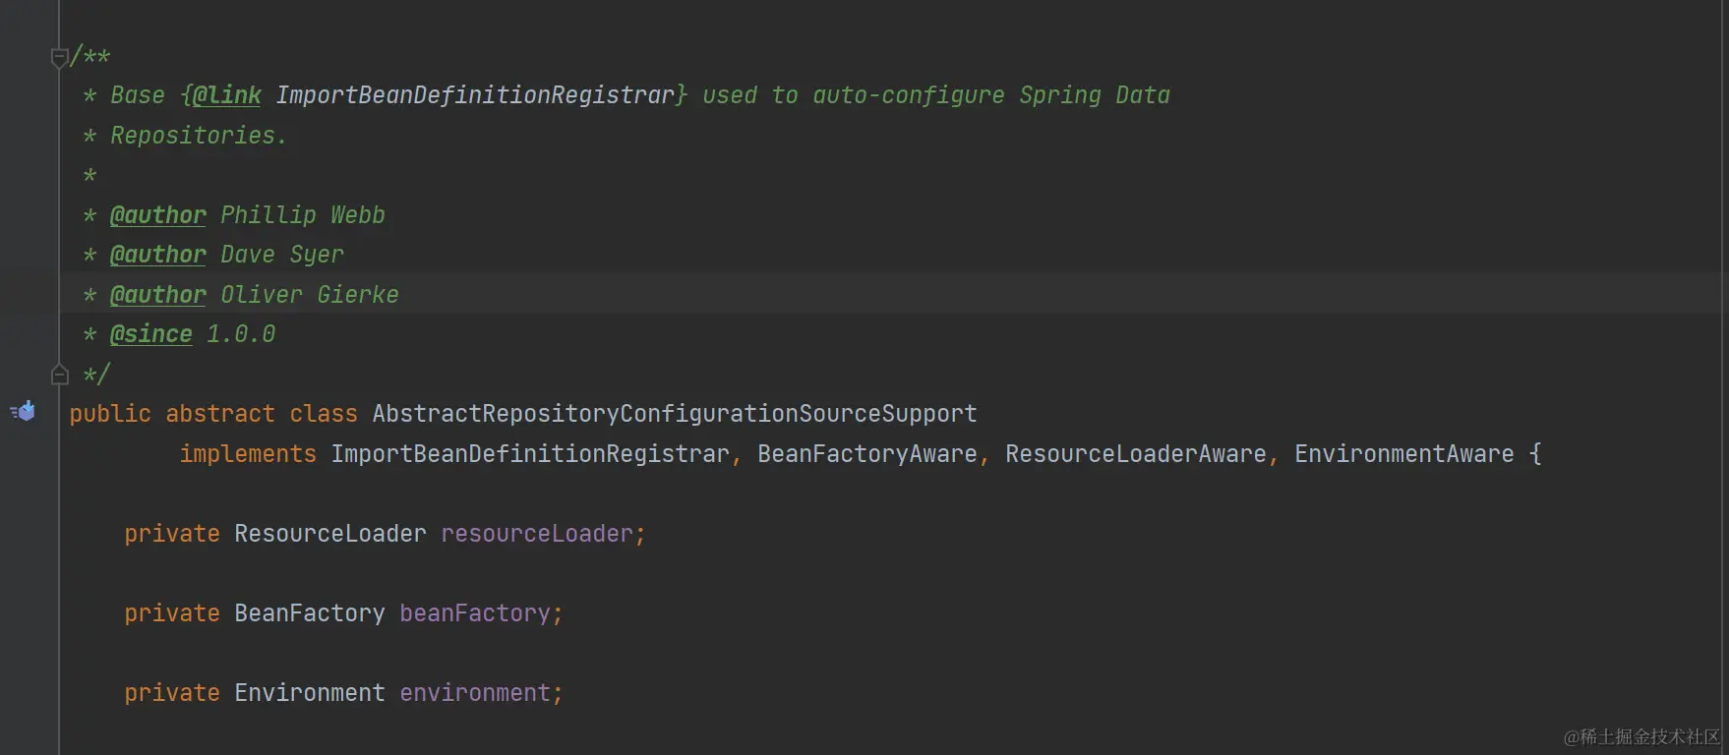
Task: Collapse Javadoc using closing fold marker near */
Action: pyautogui.click(x=59, y=374)
